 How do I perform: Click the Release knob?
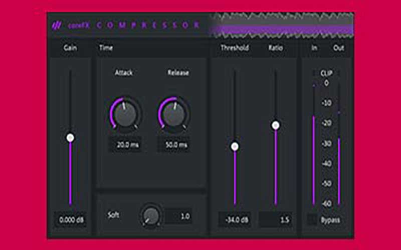coord(174,114)
